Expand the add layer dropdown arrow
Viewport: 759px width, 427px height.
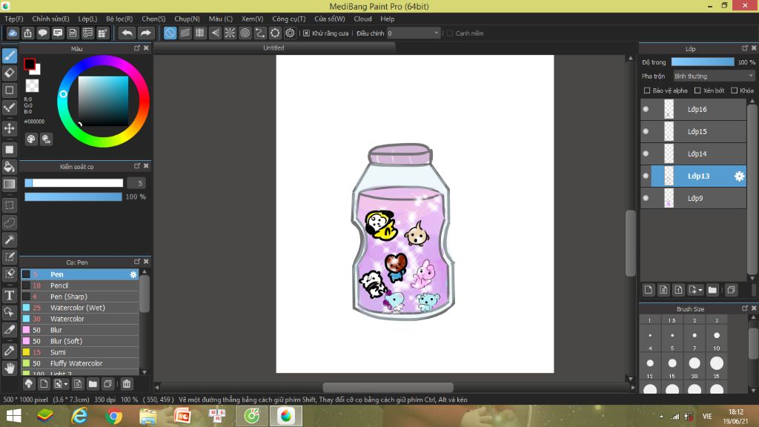pyautogui.click(x=700, y=291)
